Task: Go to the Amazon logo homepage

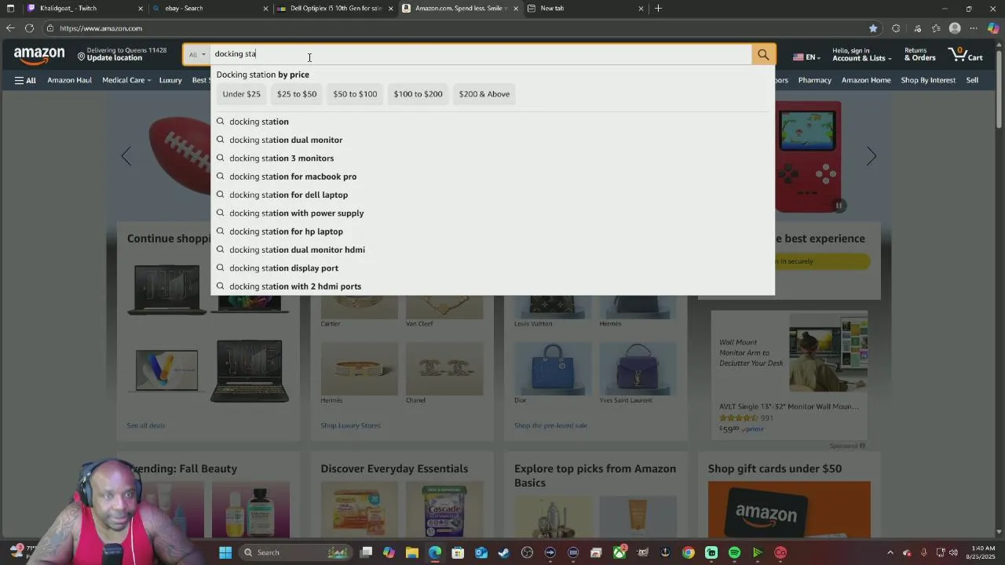Action: (x=39, y=56)
